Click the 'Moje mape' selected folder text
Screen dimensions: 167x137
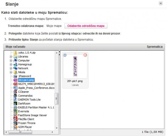[x=54, y=26]
